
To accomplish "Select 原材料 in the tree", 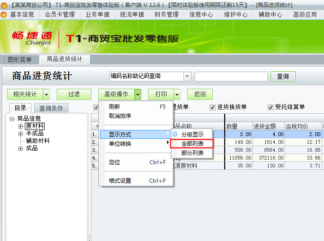I will tap(35, 126).
